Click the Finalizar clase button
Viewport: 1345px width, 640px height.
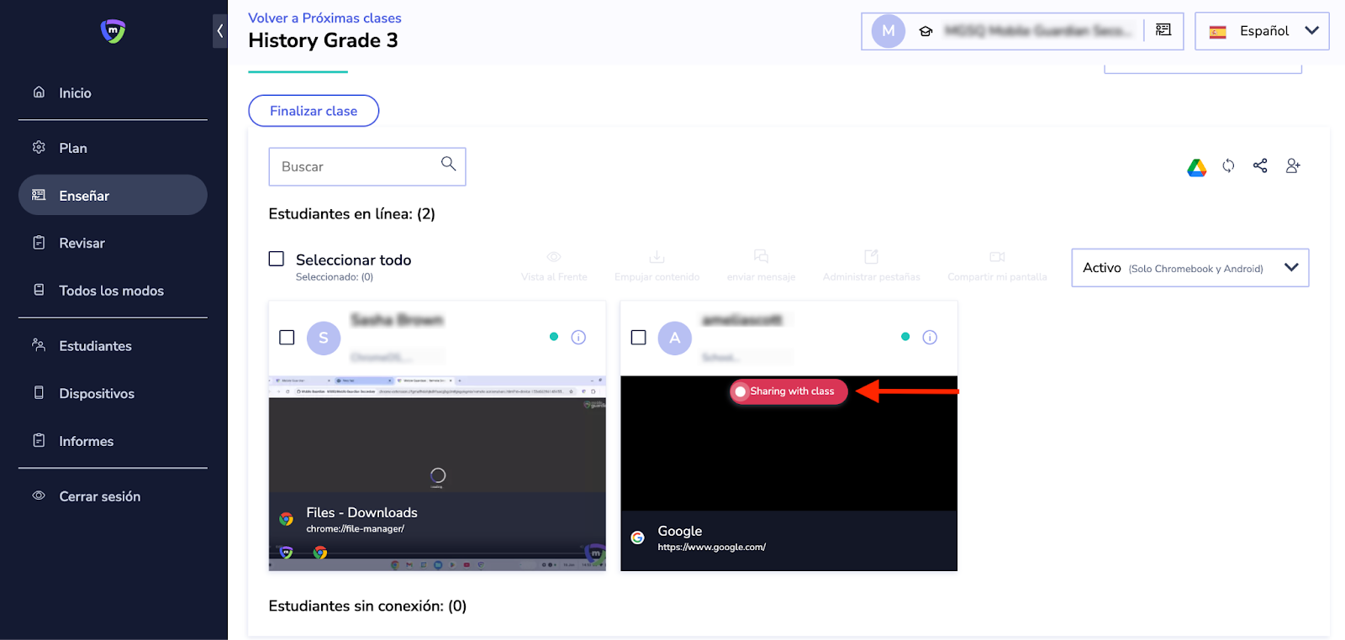tap(314, 111)
